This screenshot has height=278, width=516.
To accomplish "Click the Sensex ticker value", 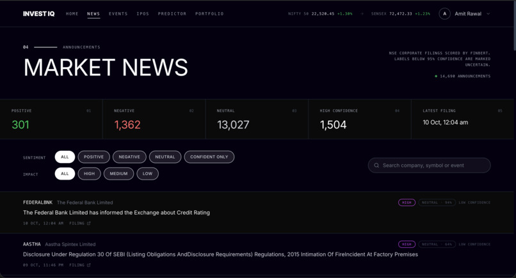I will (x=401, y=14).
